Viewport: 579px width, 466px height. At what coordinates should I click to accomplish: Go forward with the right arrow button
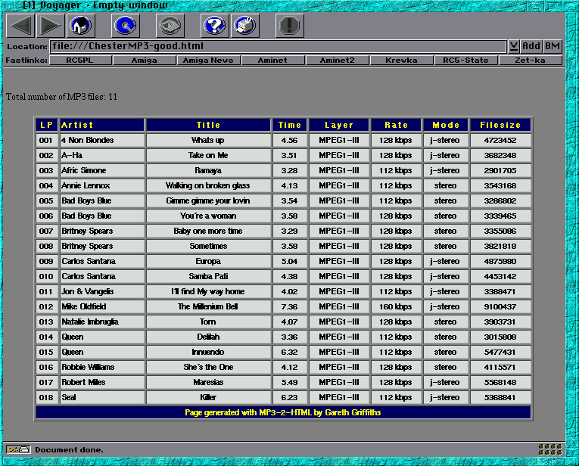tap(51, 26)
